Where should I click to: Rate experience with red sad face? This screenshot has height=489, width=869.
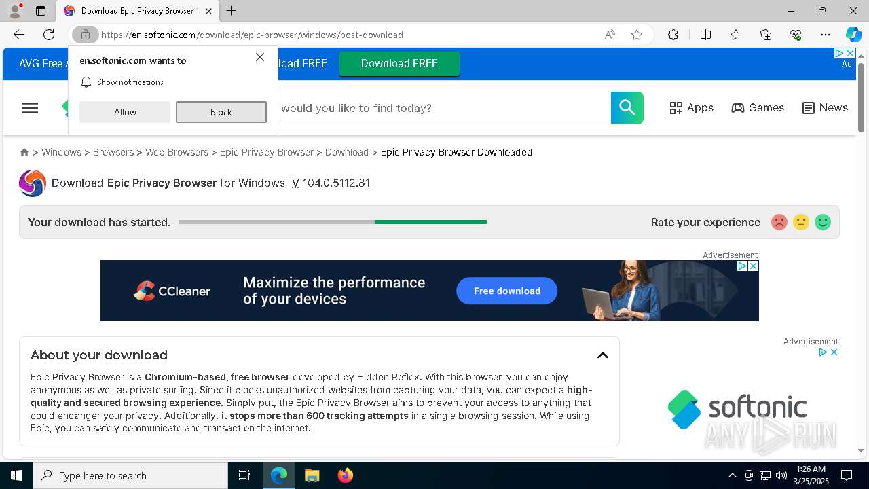point(779,222)
